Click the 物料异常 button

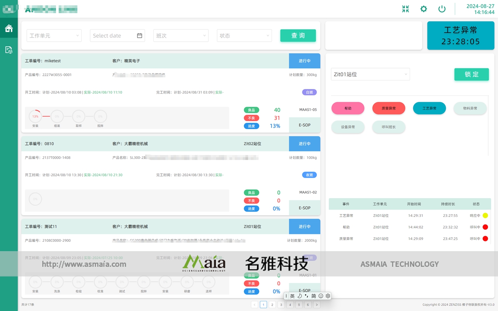[x=470, y=108]
